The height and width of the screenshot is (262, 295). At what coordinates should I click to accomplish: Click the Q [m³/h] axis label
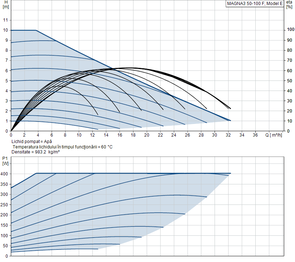(x=274, y=135)
